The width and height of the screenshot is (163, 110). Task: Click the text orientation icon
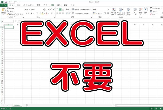point(67,10)
